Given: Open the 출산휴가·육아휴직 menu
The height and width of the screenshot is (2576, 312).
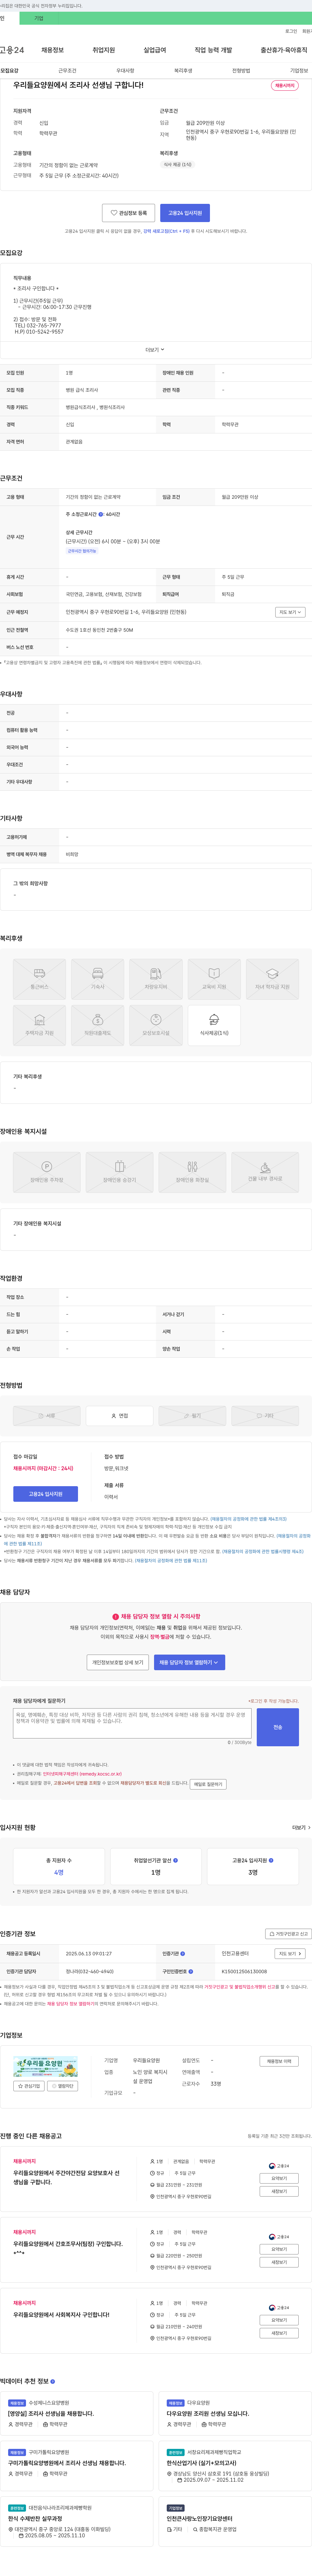Looking at the screenshot, I should click(284, 50).
